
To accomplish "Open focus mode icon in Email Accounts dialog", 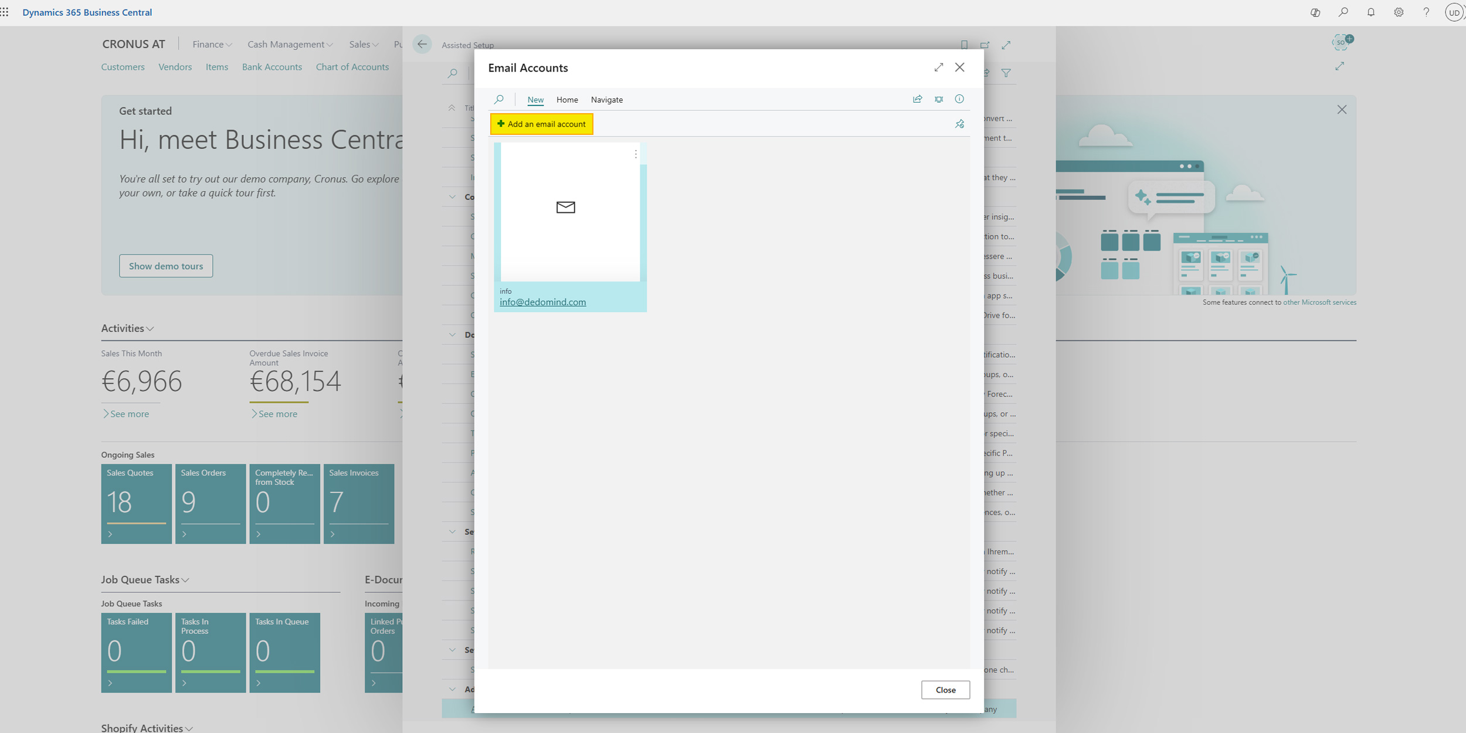I will [x=938, y=99].
